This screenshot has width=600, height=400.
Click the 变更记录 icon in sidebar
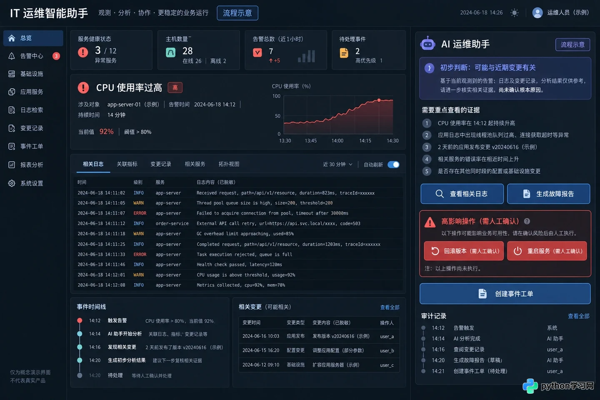pos(12,128)
